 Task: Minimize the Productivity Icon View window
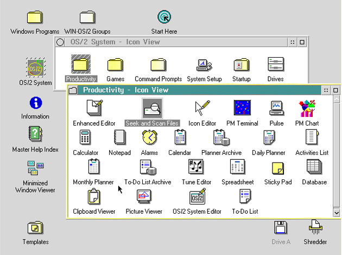pyautogui.click(x=326, y=90)
